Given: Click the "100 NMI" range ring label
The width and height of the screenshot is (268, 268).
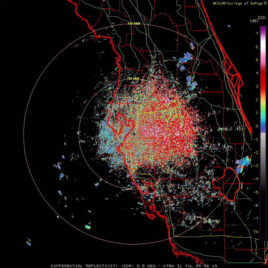Looking at the screenshot, I should pos(134,24).
